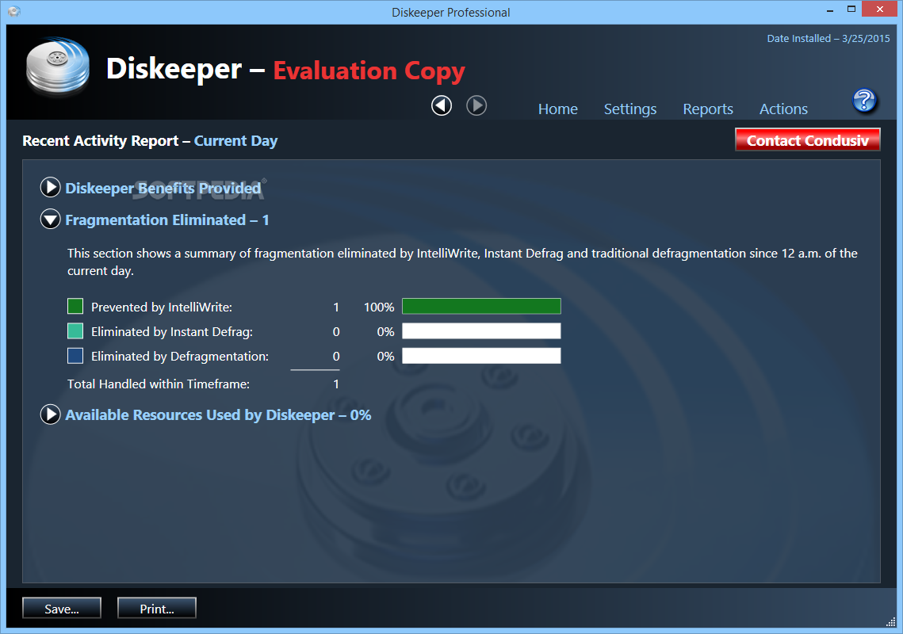This screenshot has height=634, width=903.
Task: Click Eliminated by Defragmentation label
Action: click(x=180, y=357)
